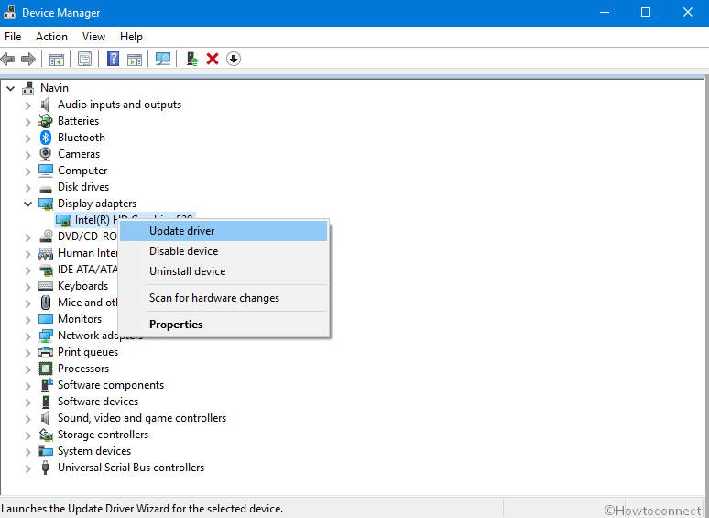Open the Help menu
The height and width of the screenshot is (518, 709).
(x=131, y=37)
